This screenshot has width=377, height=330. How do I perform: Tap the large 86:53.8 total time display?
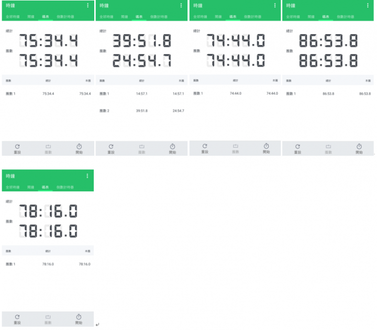(328, 41)
